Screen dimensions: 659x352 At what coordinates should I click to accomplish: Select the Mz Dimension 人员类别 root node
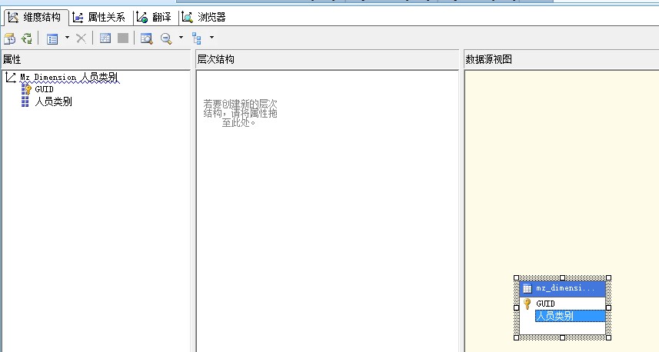(x=69, y=78)
